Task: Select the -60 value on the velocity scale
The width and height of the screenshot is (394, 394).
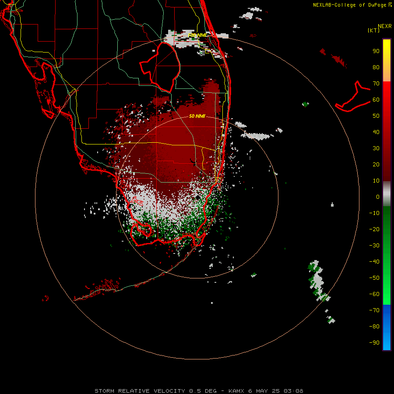Action: (x=374, y=294)
